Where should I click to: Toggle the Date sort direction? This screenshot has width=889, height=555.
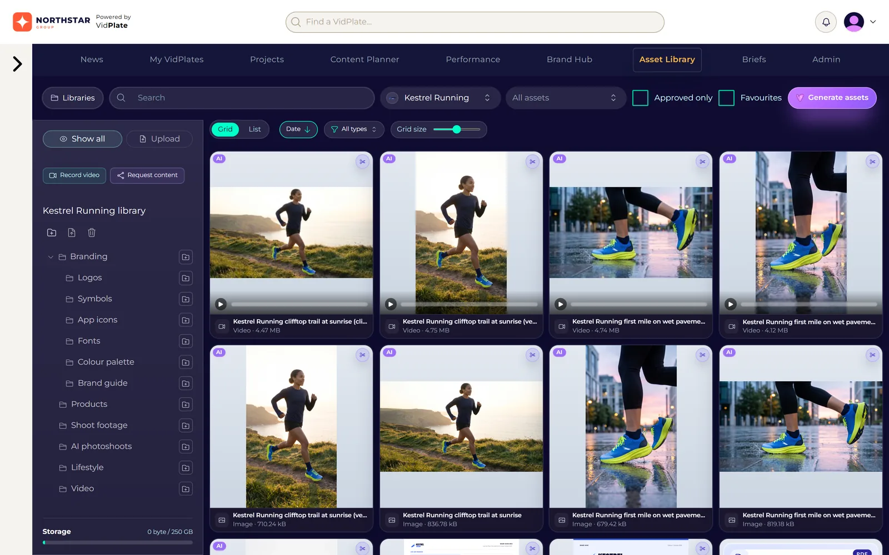[298, 129]
